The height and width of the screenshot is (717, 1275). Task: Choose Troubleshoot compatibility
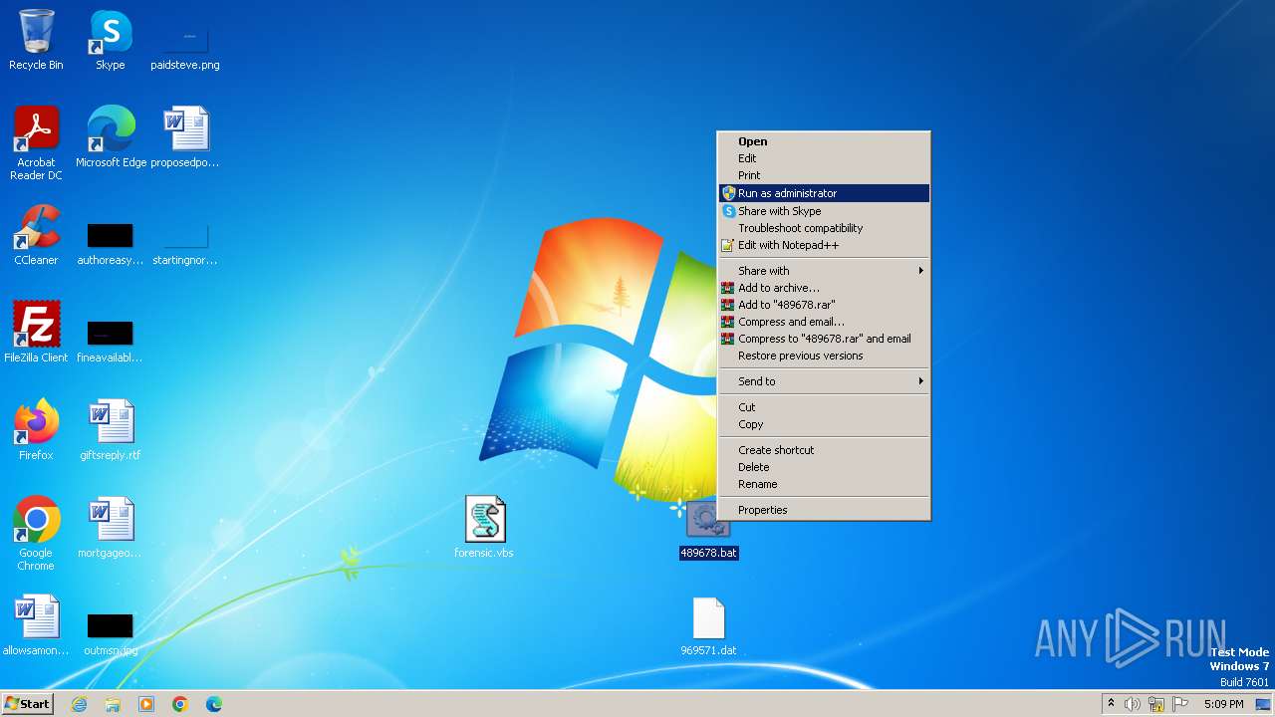(824, 228)
